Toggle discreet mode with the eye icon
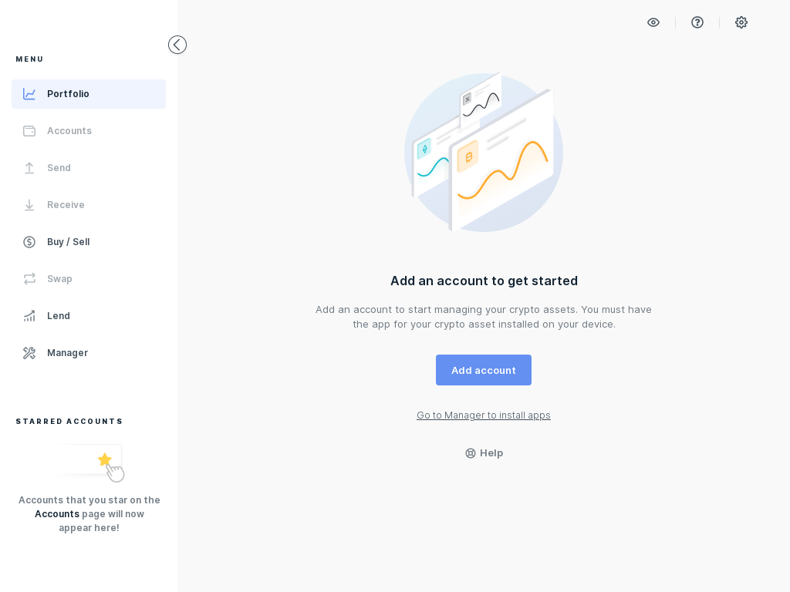The height and width of the screenshot is (592, 790). point(653,22)
